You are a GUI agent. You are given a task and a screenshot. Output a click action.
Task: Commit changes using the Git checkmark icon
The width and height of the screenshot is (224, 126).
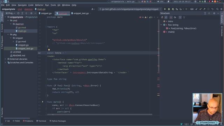tap(201, 9)
